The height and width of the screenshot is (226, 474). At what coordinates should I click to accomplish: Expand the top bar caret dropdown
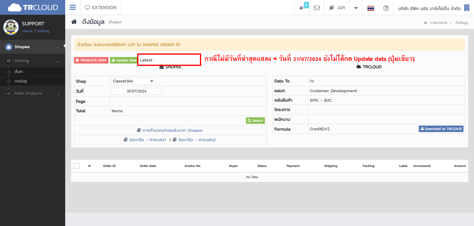[x=356, y=8]
